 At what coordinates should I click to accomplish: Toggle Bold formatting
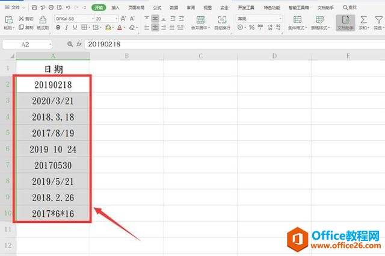[58, 27]
